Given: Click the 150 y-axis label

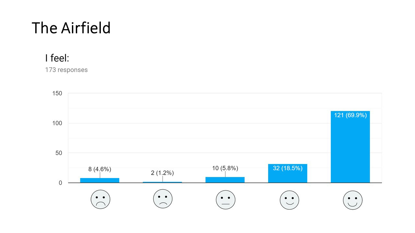Looking at the screenshot, I should click(57, 94).
